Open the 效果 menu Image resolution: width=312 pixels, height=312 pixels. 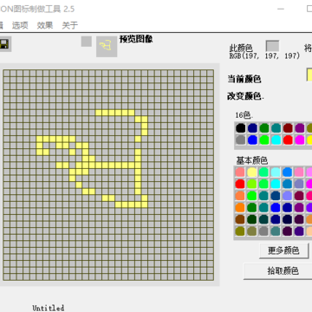pyautogui.click(x=45, y=25)
